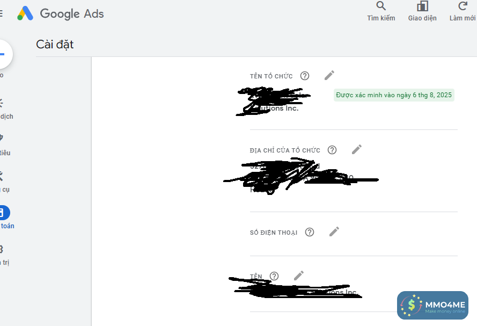The image size is (477, 326).
Task: Open help for Số điện thoại
Action: 310,232
